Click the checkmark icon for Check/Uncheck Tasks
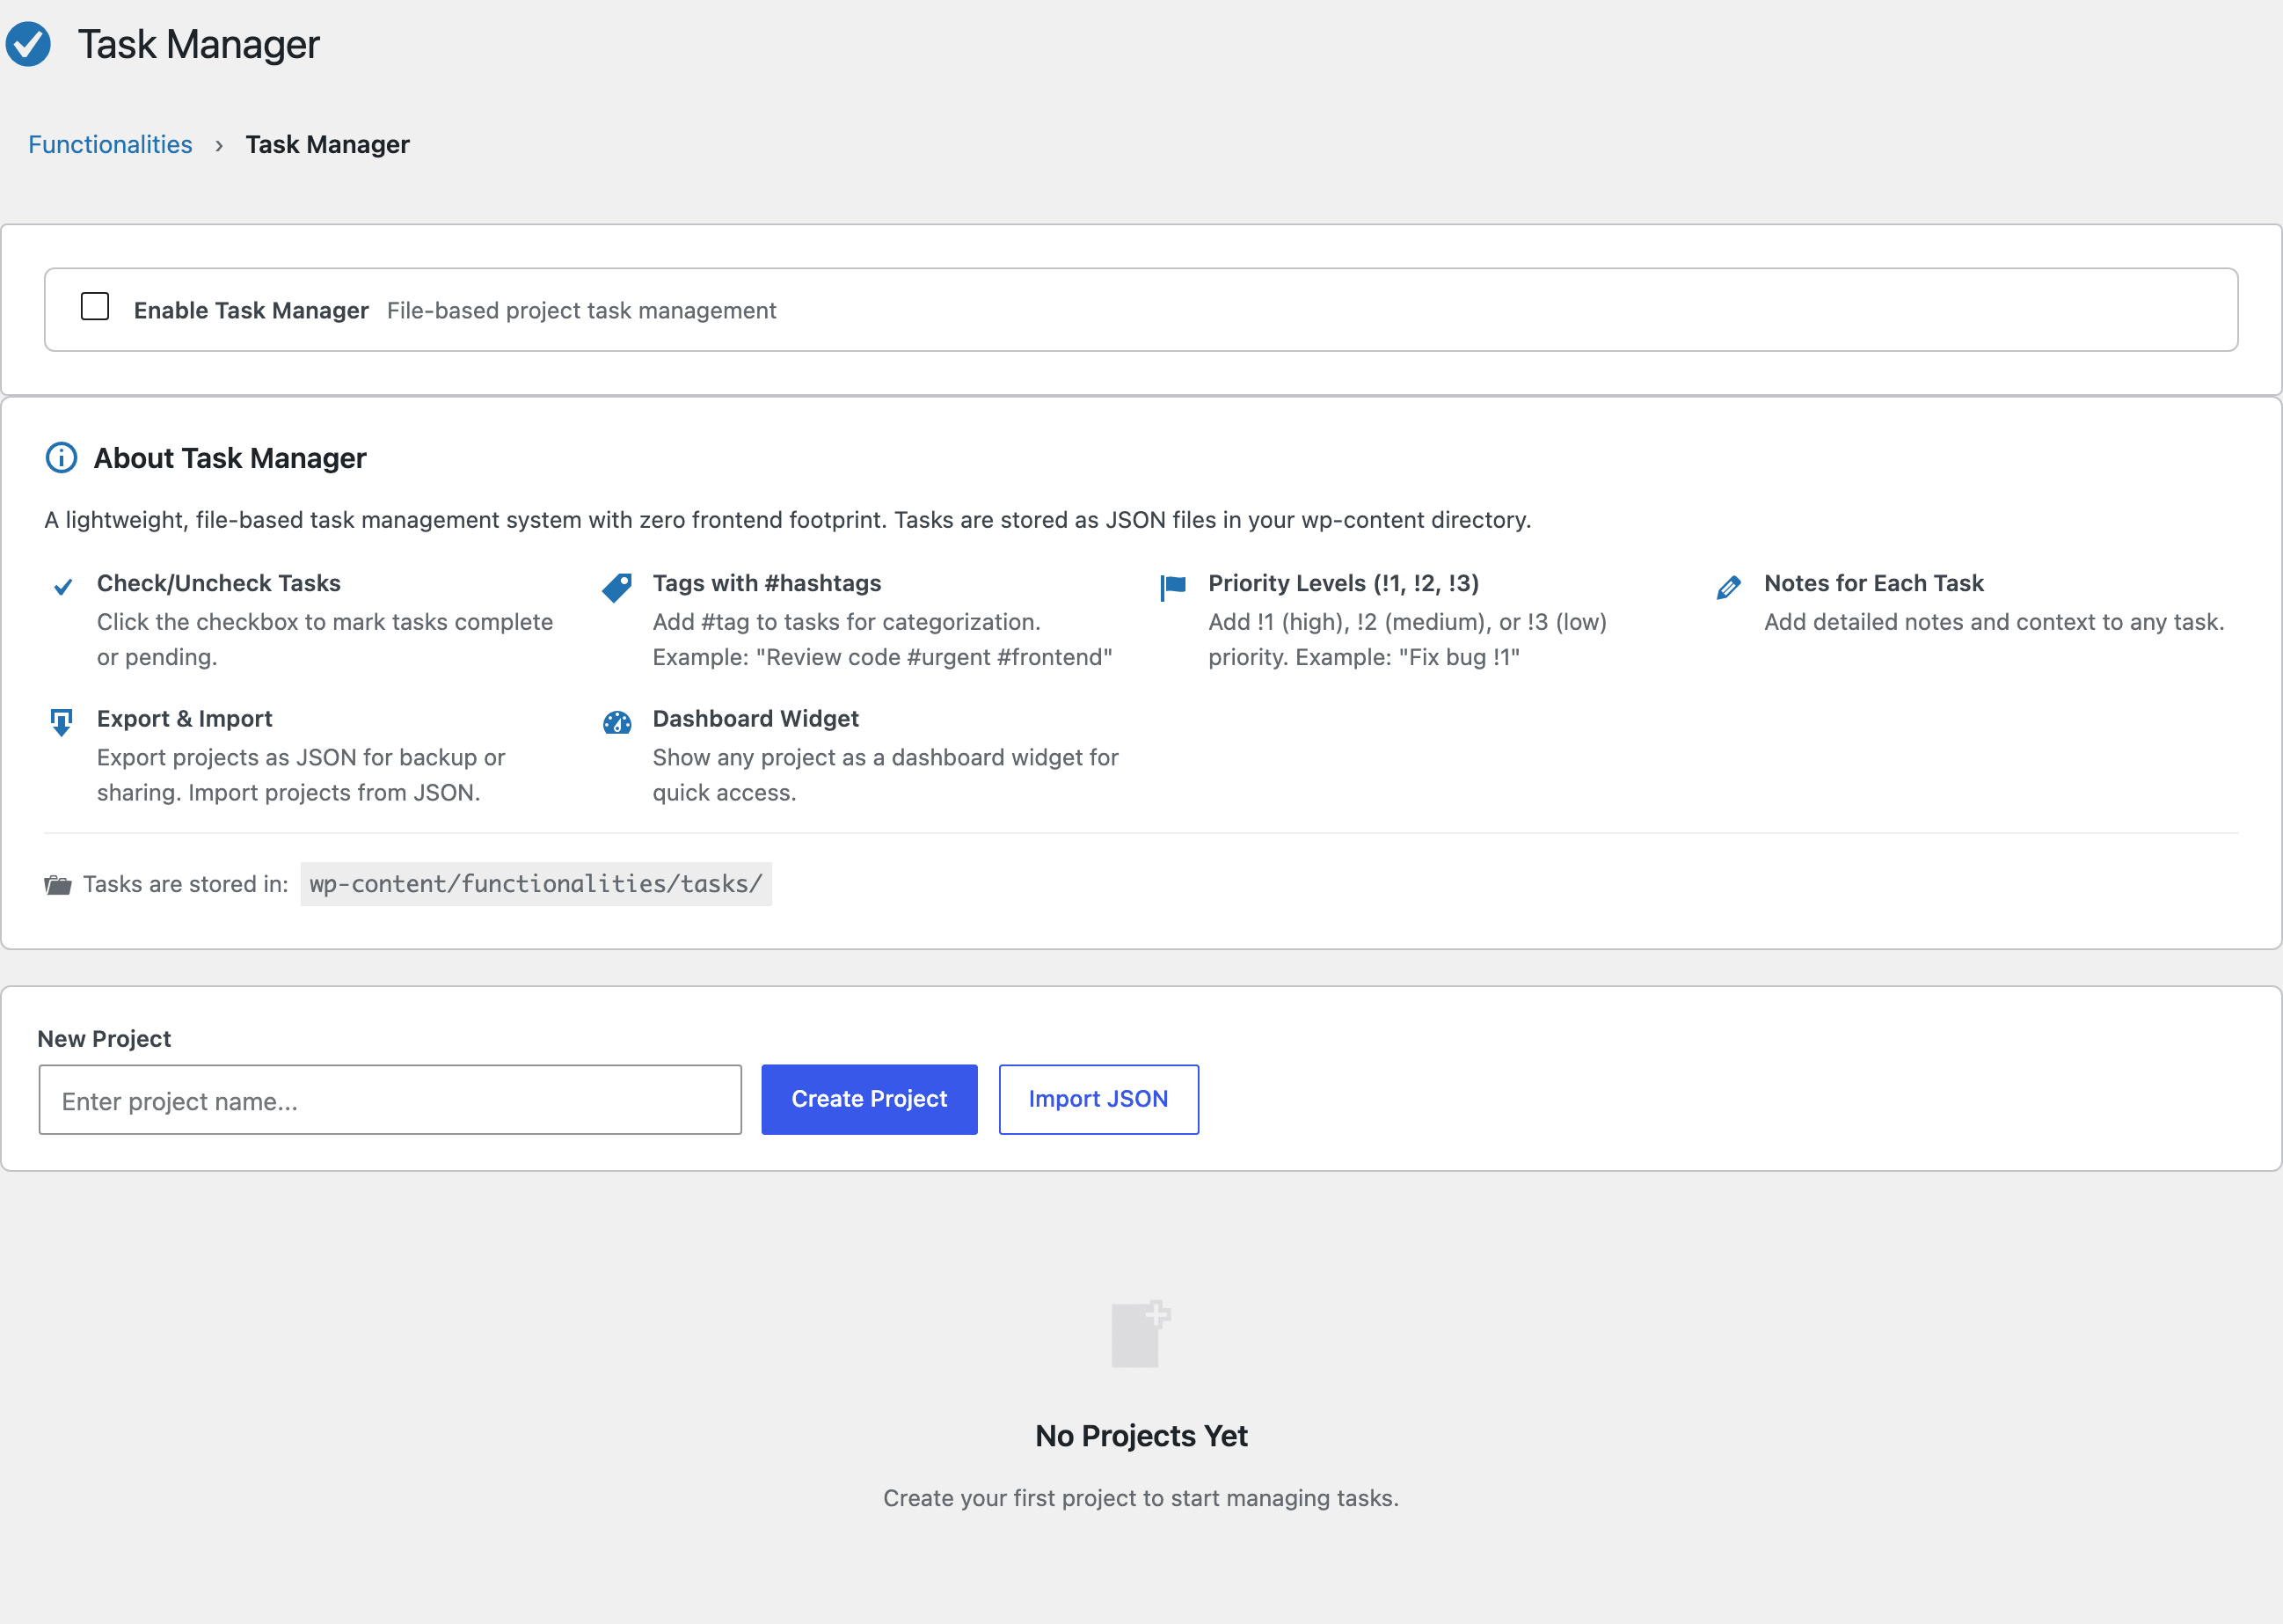Image resolution: width=2283 pixels, height=1624 pixels. [62, 587]
